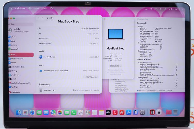Click the Wi-Fi status icon in menu bar
The width and height of the screenshot is (194, 129).
tap(151, 9)
